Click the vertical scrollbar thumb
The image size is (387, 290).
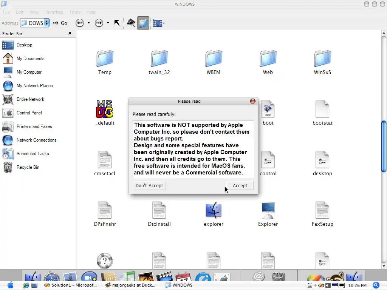(x=384, y=146)
